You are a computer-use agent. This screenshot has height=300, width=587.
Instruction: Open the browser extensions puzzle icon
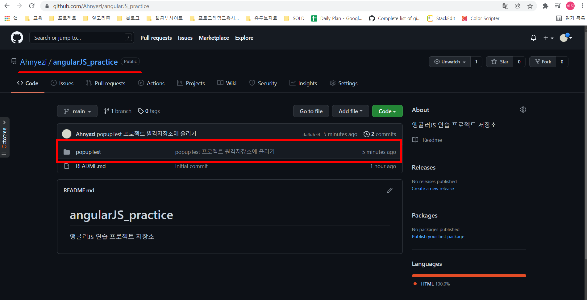545,6
